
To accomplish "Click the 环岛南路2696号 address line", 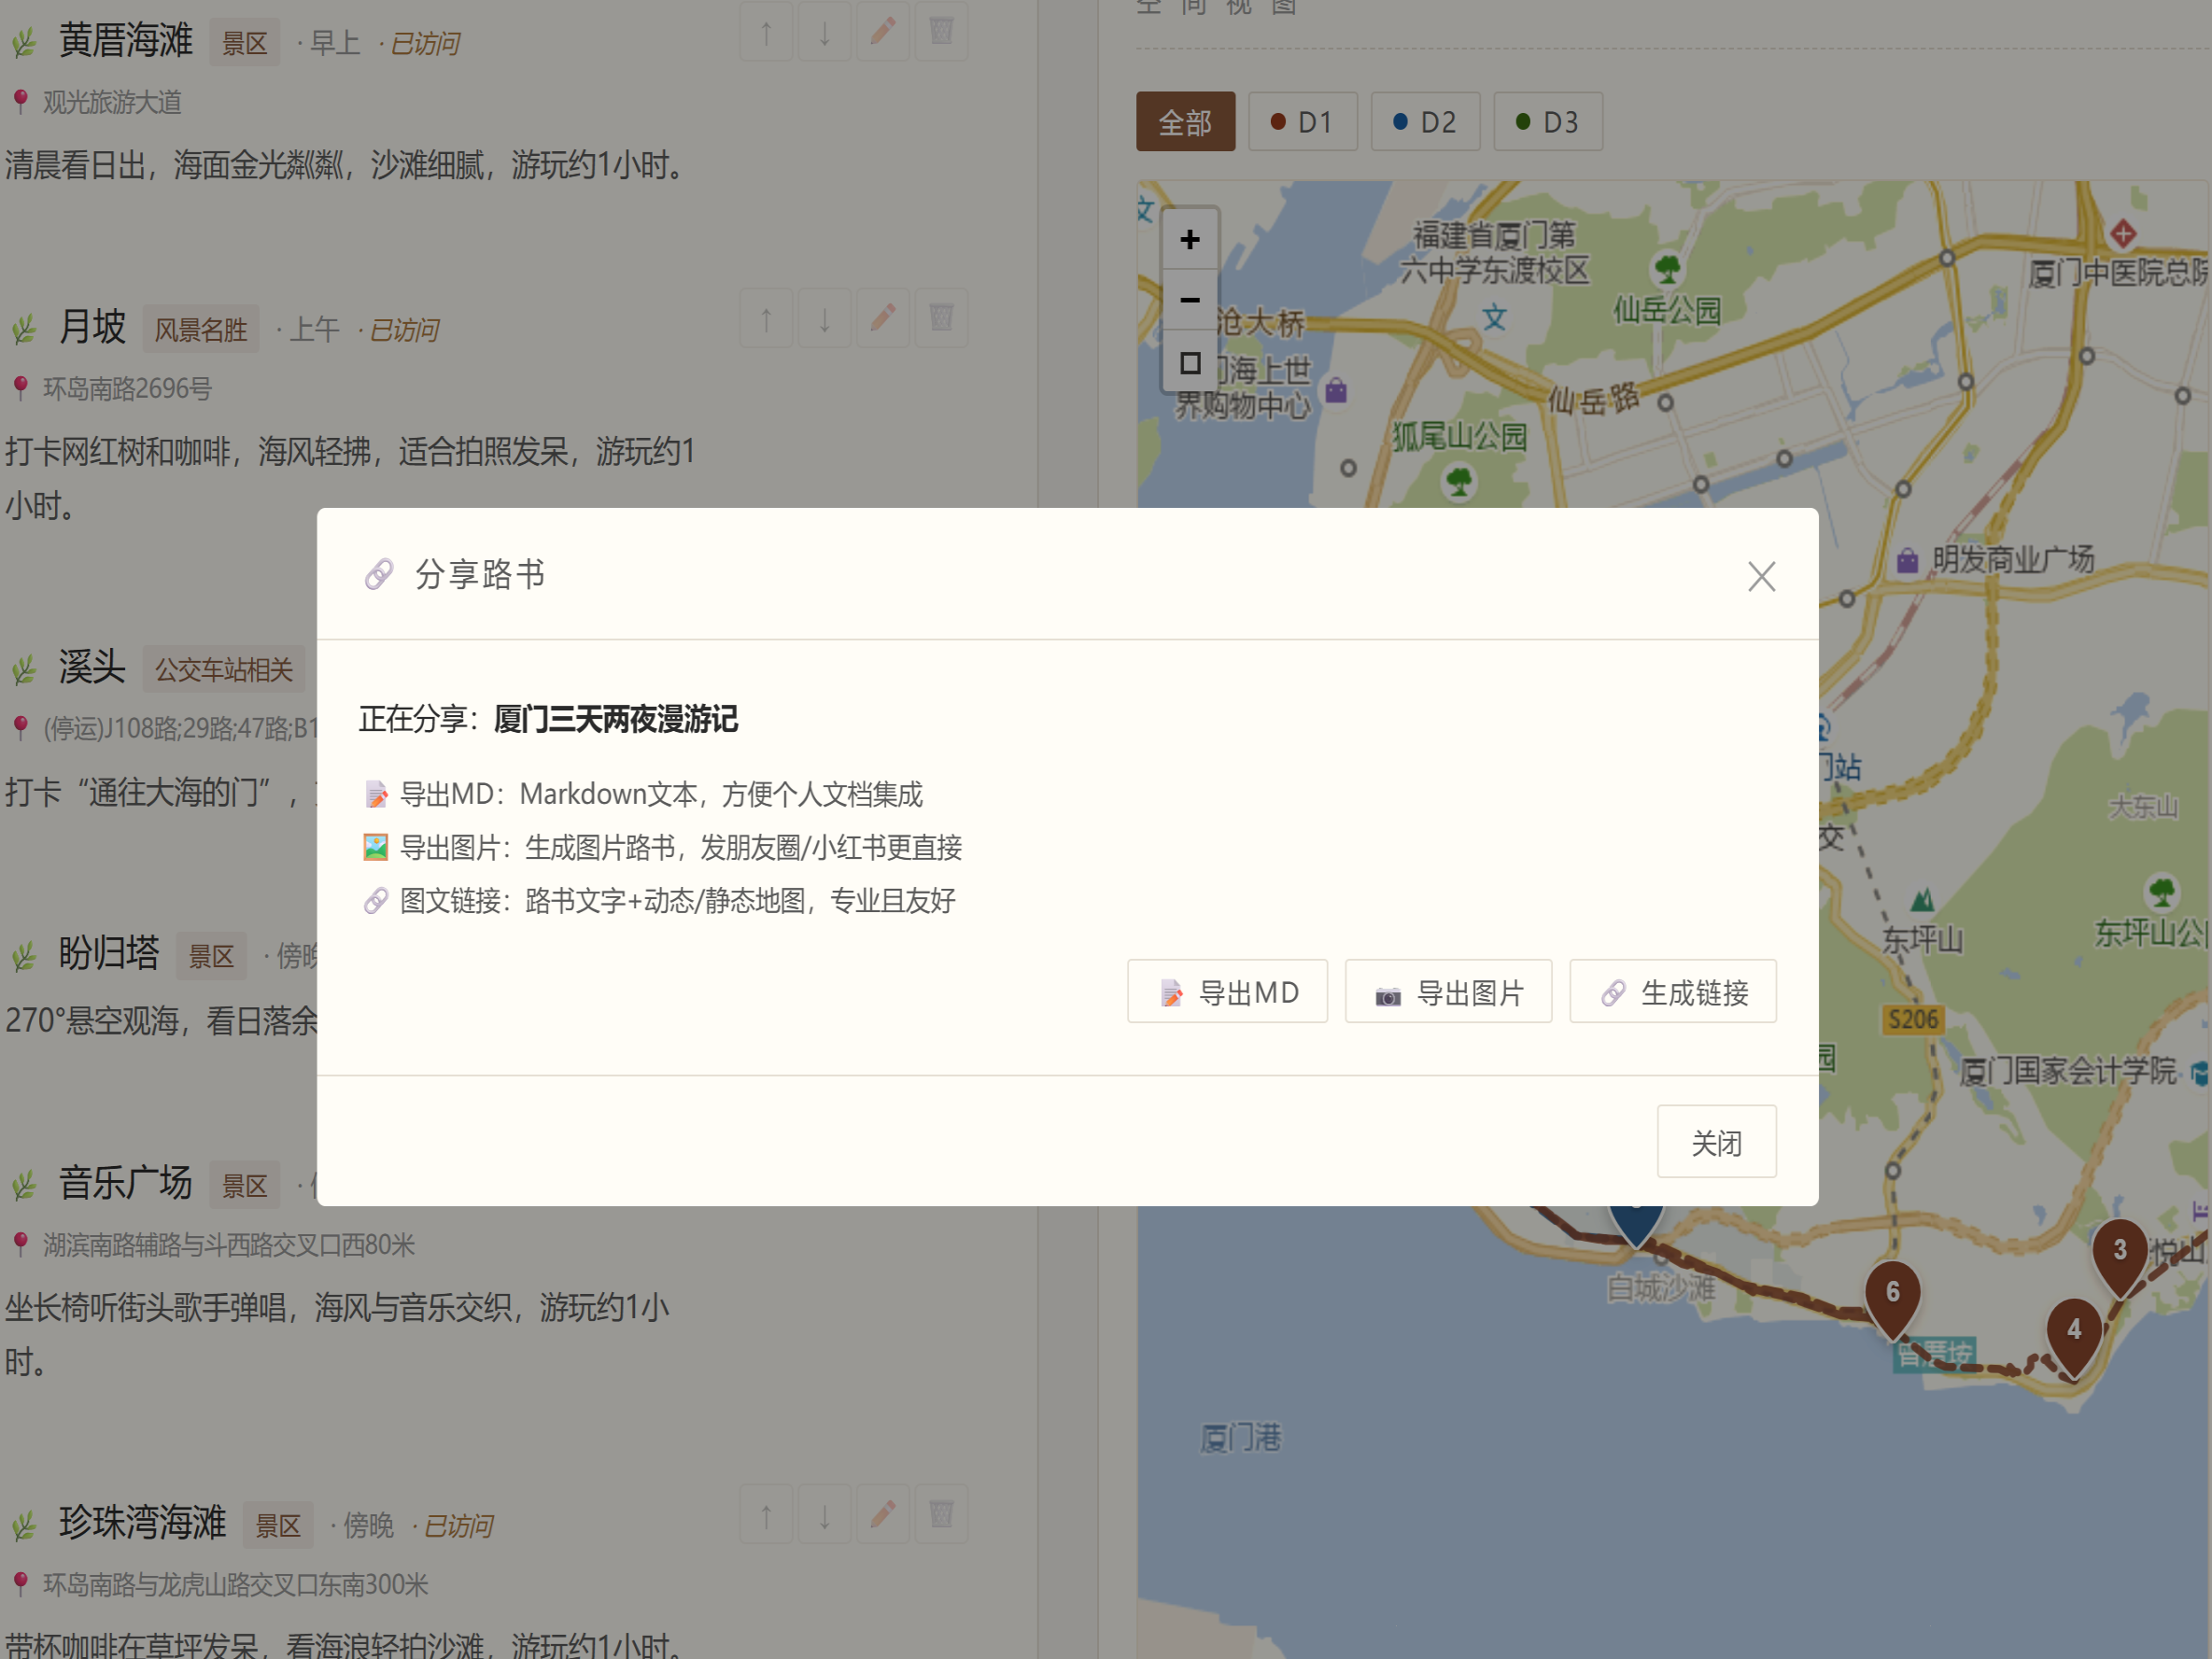I will pyautogui.click(x=127, y=388).
